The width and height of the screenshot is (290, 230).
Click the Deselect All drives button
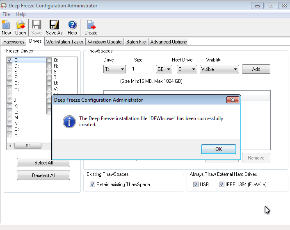[x=43, y=175]
